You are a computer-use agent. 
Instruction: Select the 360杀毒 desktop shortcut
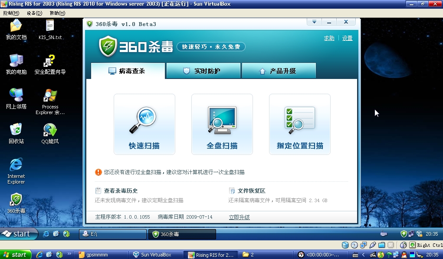[x=16, y=203]
